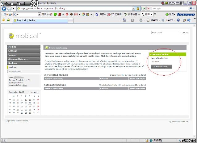
Task: Open the Mobical sidebar menu
Action: pos(24,47)
